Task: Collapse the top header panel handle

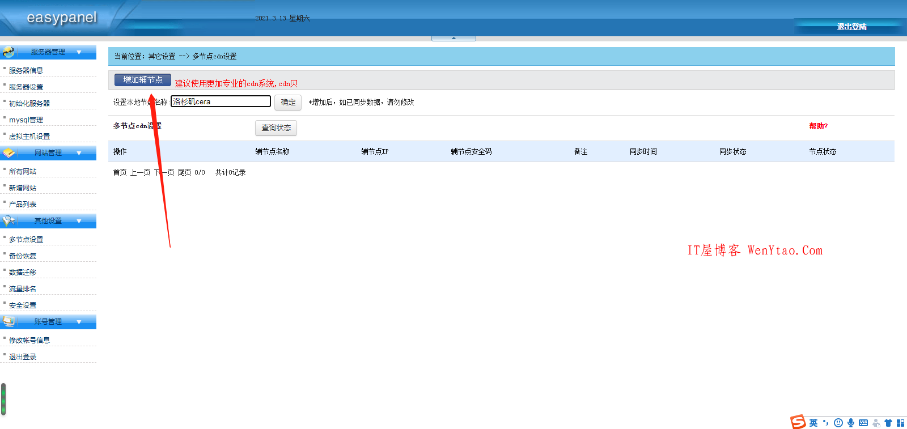Action: pos(453,39)
